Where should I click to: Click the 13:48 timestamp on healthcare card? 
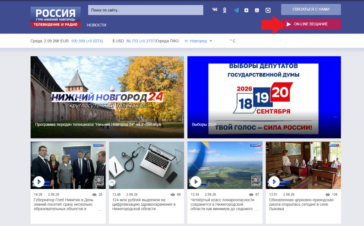(116, 194)
